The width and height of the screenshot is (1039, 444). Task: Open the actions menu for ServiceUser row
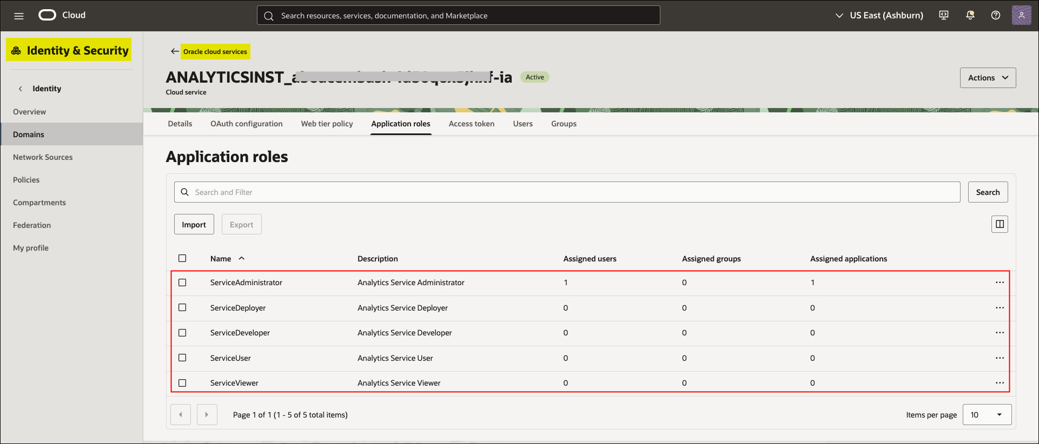tap(1000, 358)
